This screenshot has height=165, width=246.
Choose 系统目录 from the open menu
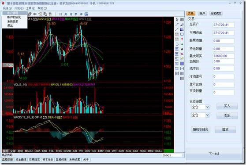tap(12, 22)
